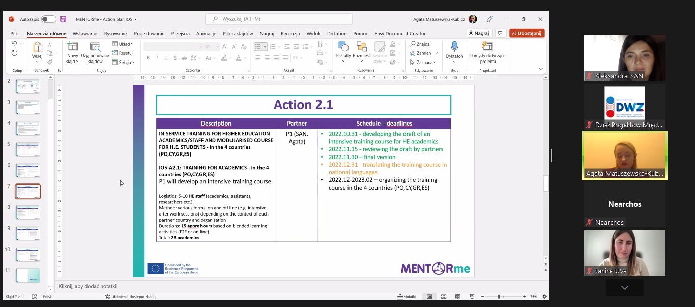The width and height of the screenshot is (695, 307).
Task: Toggle Underline formatting
Action: click(166, 58)
